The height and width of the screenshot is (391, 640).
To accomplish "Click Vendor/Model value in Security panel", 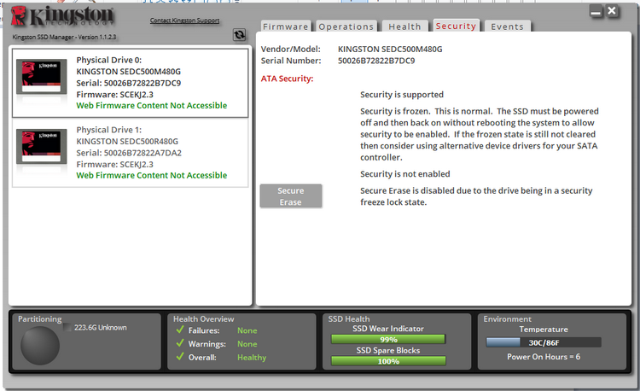I will point(390,50).
